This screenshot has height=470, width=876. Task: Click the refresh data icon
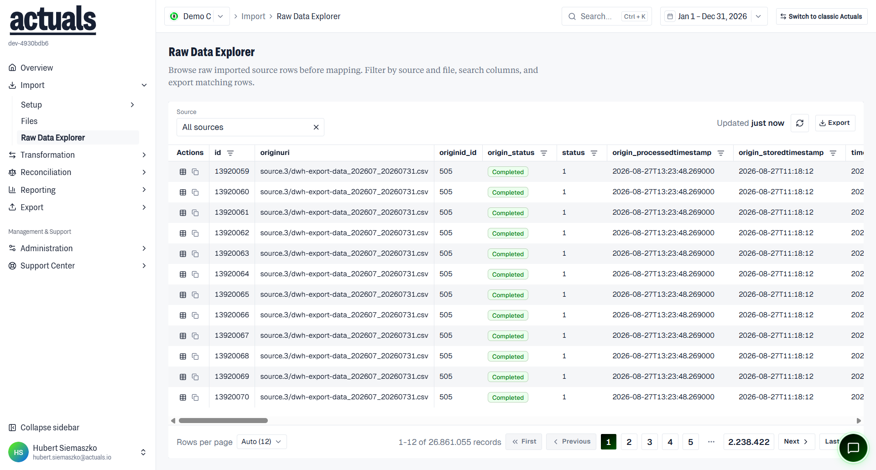[800, 123]
